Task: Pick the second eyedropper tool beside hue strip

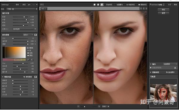Action: click(x=32, y=60)
